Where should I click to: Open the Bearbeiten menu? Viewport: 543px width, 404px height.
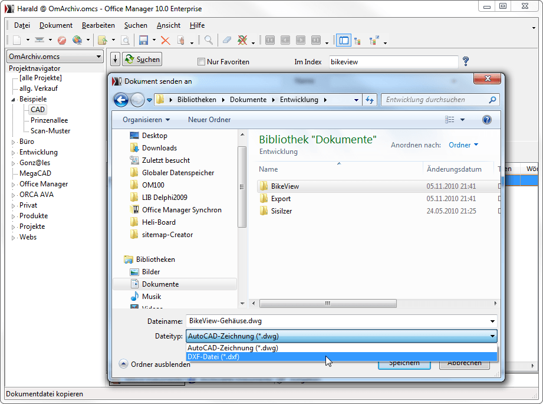click(x=98, y=25)
